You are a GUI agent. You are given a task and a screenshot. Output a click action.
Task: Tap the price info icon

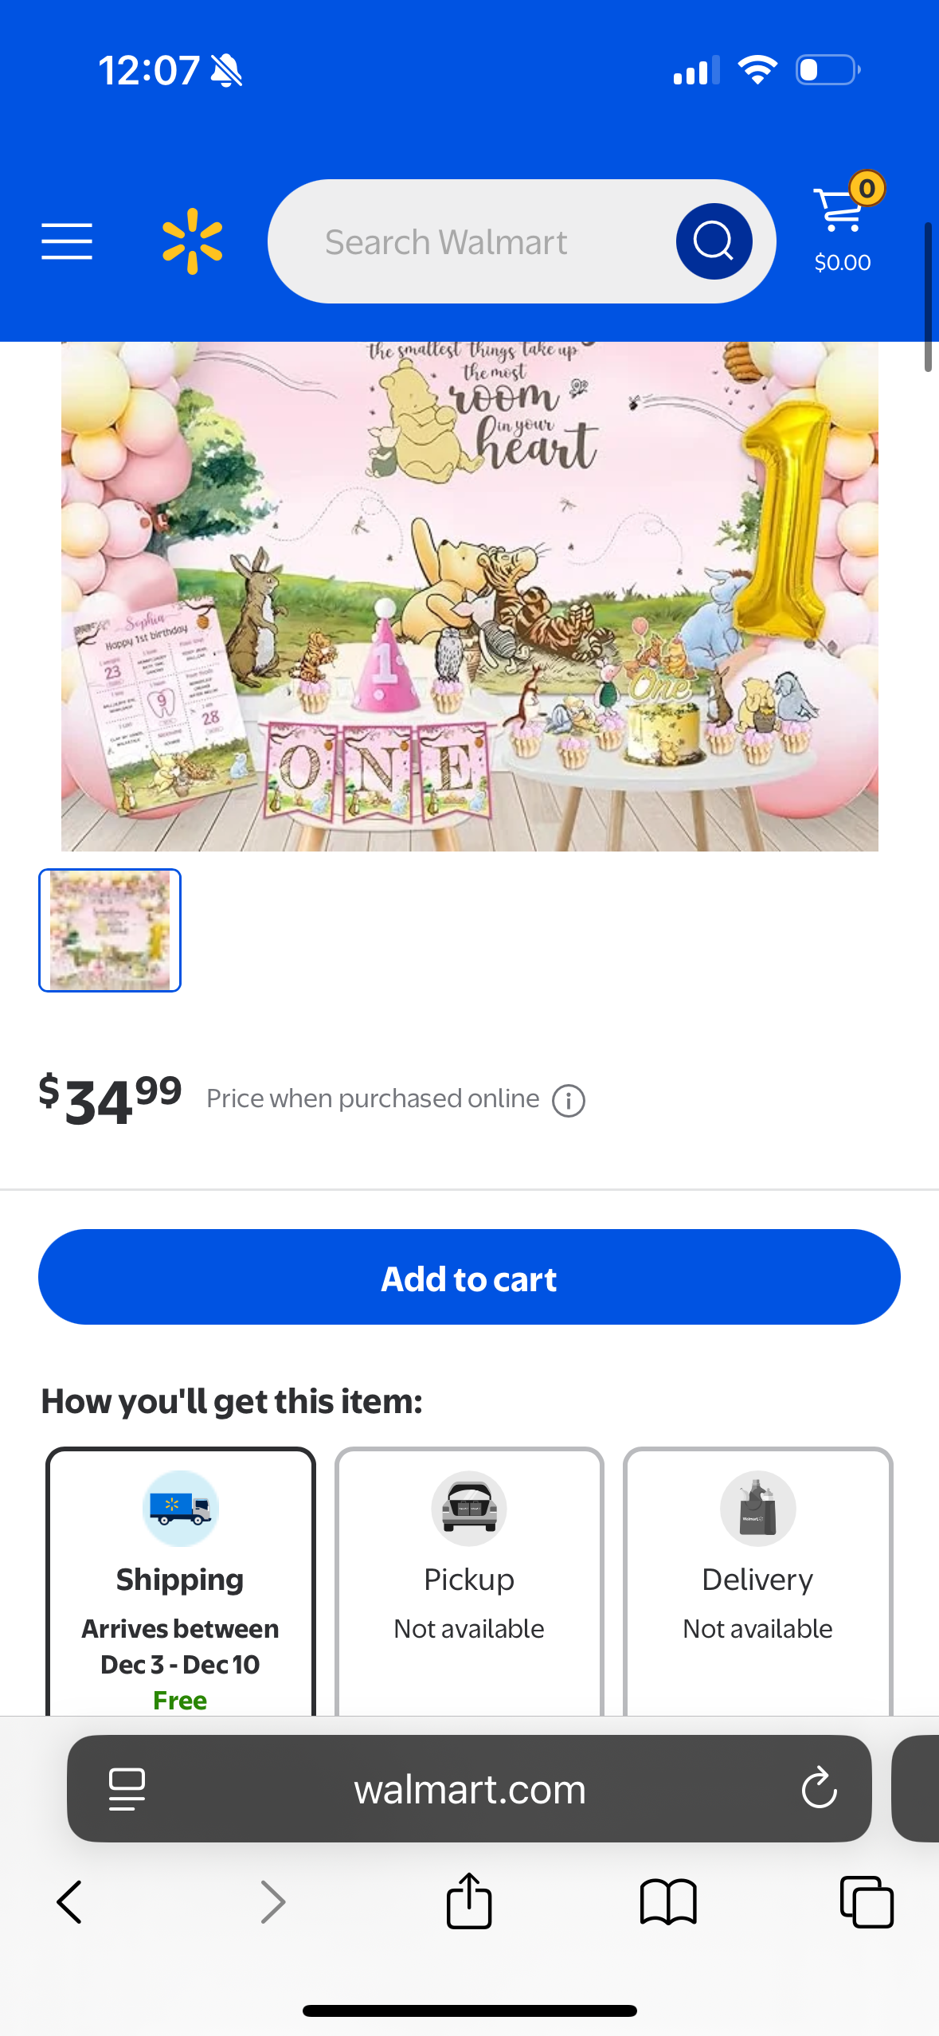(569, 1102)
